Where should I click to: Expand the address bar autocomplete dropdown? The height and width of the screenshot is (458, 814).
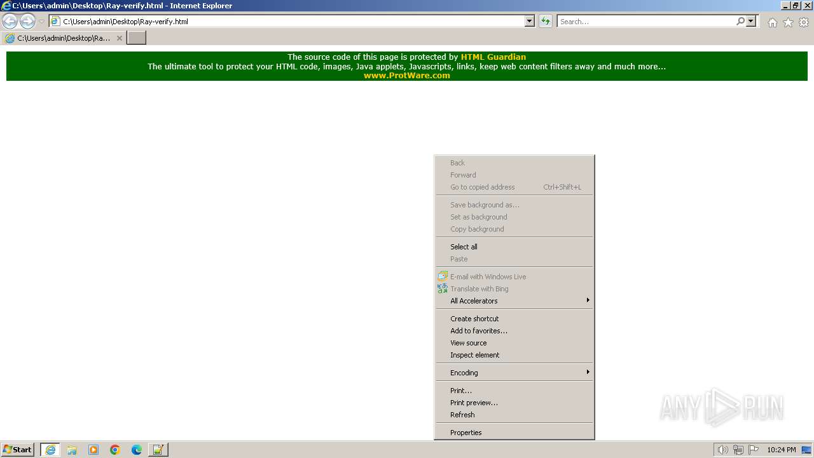(530, 21)
